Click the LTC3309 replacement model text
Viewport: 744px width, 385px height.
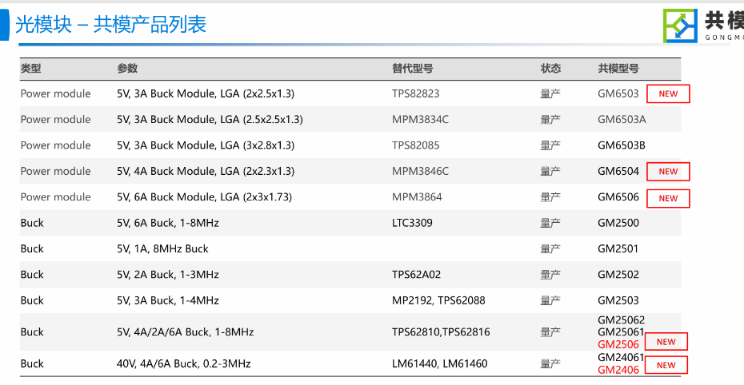pyautogui.click(x=412, y=223)
